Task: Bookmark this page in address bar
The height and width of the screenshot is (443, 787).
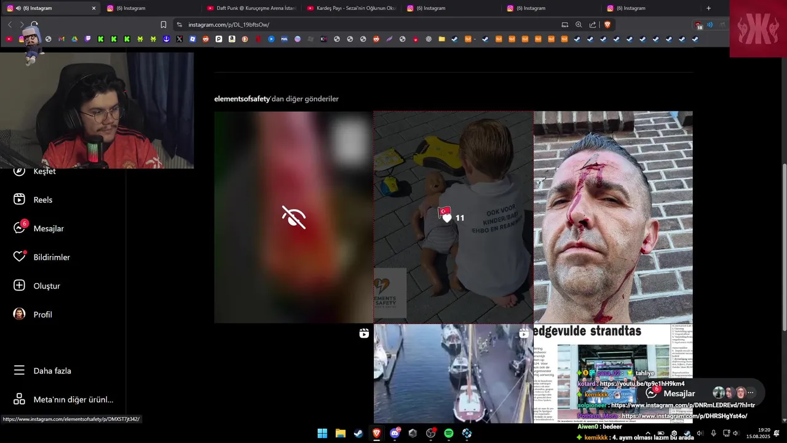Action: pyautogui.click(x=164, y=25)
